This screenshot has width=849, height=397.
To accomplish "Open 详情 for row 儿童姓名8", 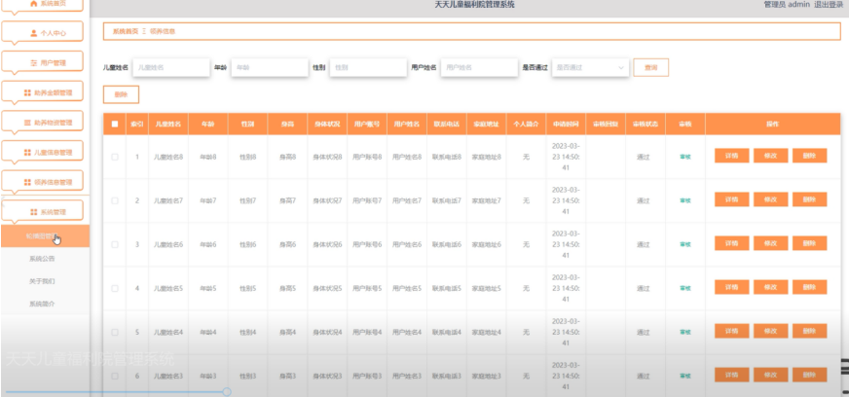I will [x=731, y=156].
